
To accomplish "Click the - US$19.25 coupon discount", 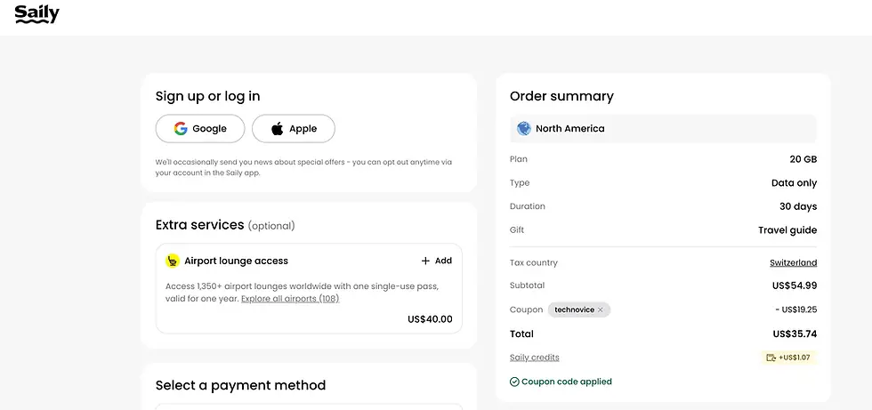I will [x=795, y=310].
